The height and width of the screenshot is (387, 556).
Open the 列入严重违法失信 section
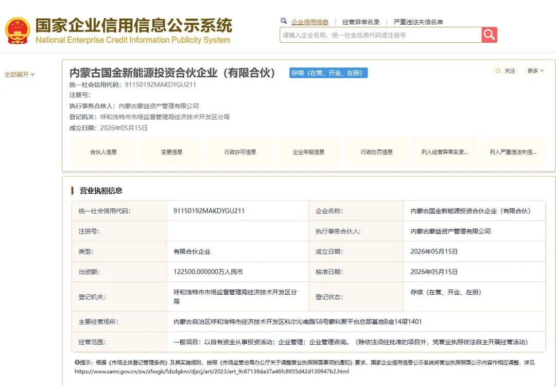coord(513,152)
